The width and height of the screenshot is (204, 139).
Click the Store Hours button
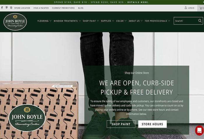click(x=152, y=124)
